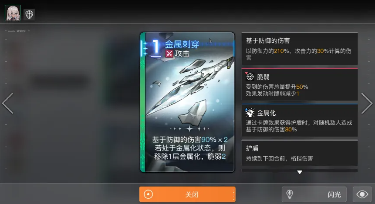Click the 脆弱 target crosshair icon
375x204 pixels.
[x=250, y=77]
